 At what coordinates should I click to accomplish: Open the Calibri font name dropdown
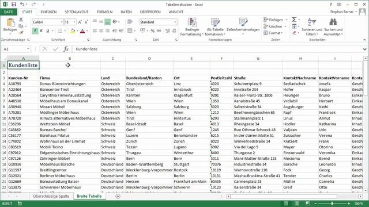(x=62, y=22)
